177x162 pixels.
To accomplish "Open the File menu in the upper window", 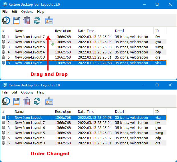I will pos(5,12).
